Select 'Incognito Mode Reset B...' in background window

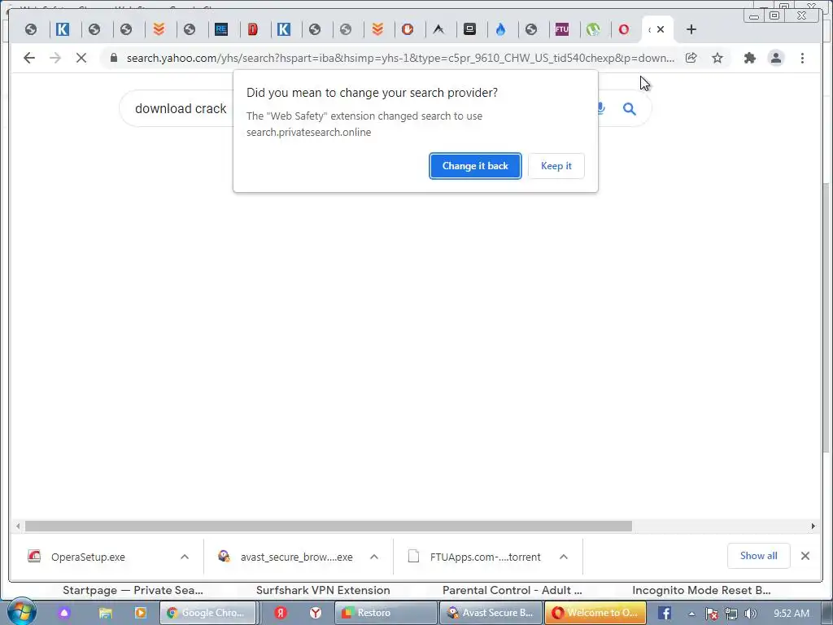pyautogui.click(x=701, y=590)
